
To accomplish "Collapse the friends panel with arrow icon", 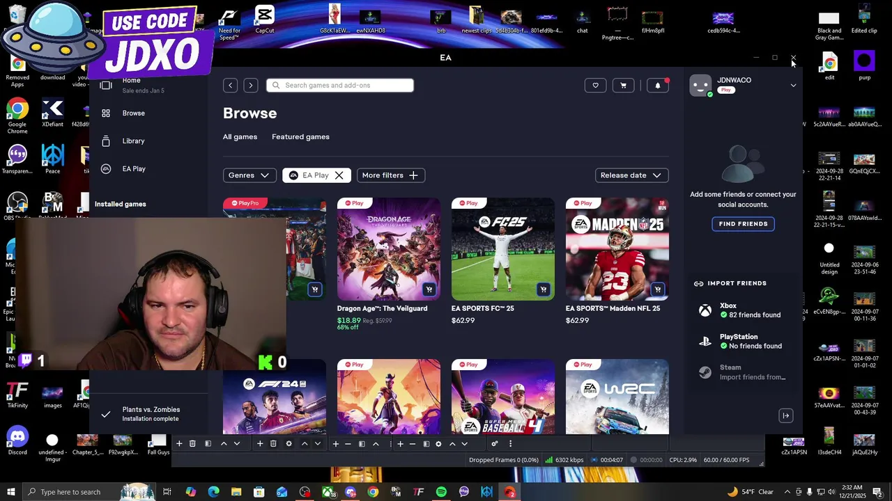I will (785, 416).
